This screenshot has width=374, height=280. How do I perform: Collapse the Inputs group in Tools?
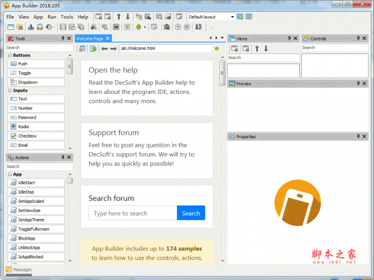tap(10, 90)
